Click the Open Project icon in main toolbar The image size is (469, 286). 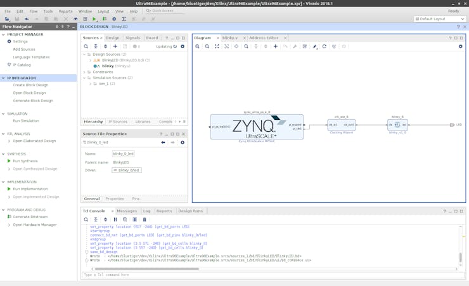[x=7, y=19]
